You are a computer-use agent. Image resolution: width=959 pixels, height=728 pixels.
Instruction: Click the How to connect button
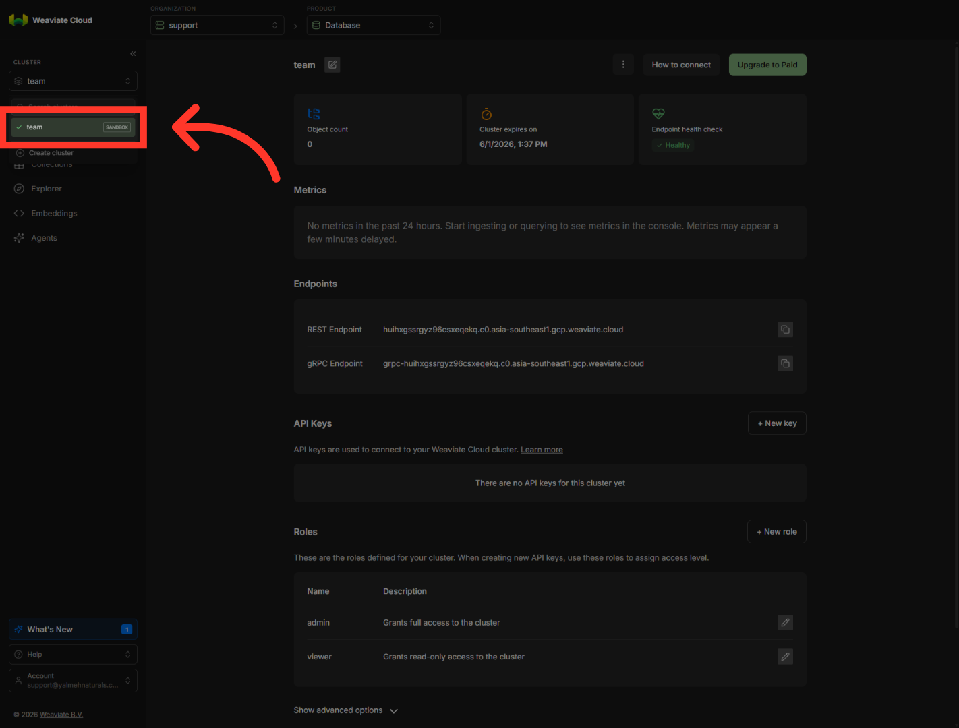(x=681, y=65)
